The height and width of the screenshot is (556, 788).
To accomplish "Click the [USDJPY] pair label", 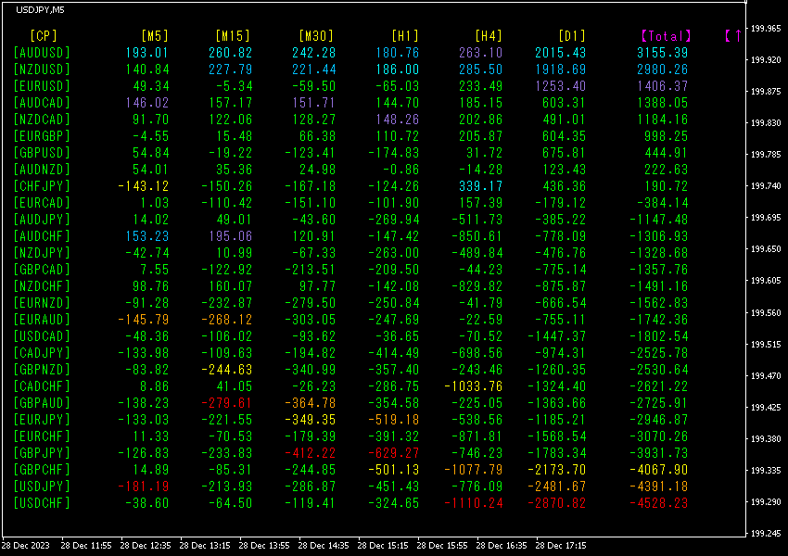I will pos(42,486).
